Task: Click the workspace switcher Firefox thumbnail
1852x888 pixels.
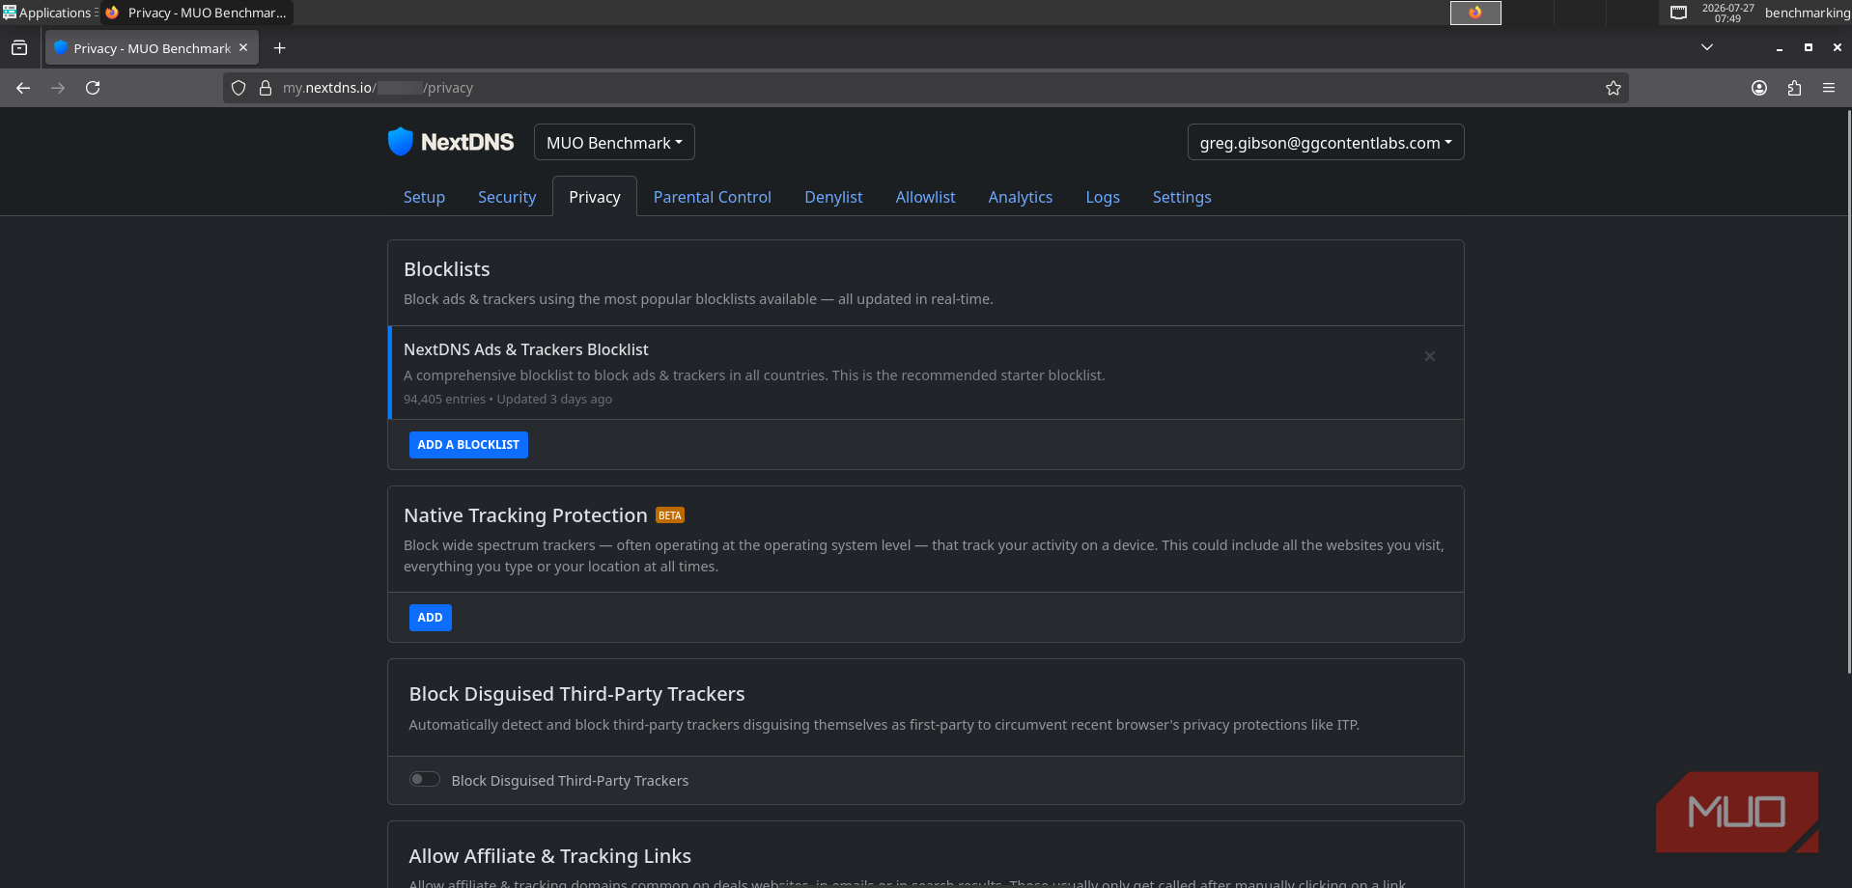Action: [x=1475, y=13]
